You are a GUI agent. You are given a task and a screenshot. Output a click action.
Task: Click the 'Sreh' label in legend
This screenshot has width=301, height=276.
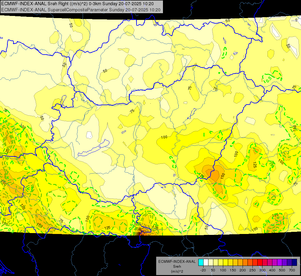177,266
